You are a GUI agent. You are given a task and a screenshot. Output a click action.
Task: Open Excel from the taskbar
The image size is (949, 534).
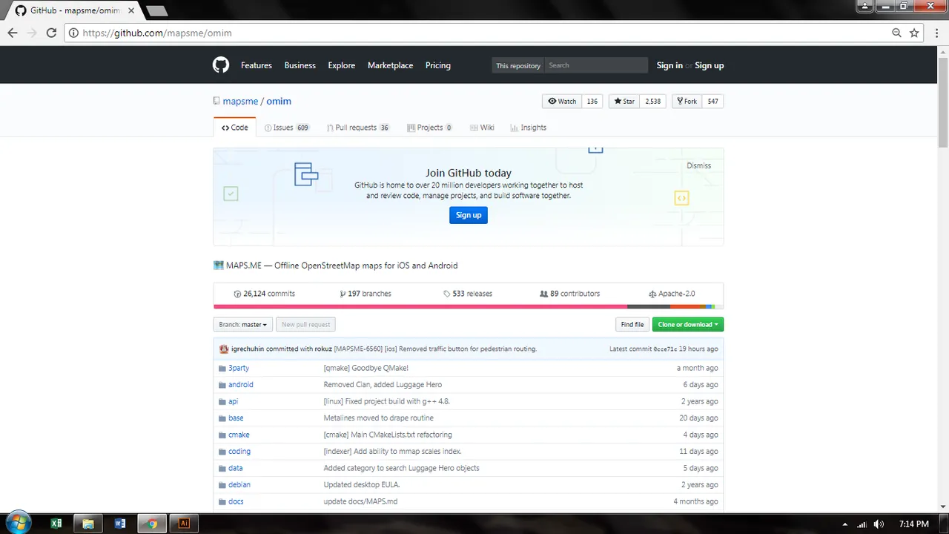56,523
